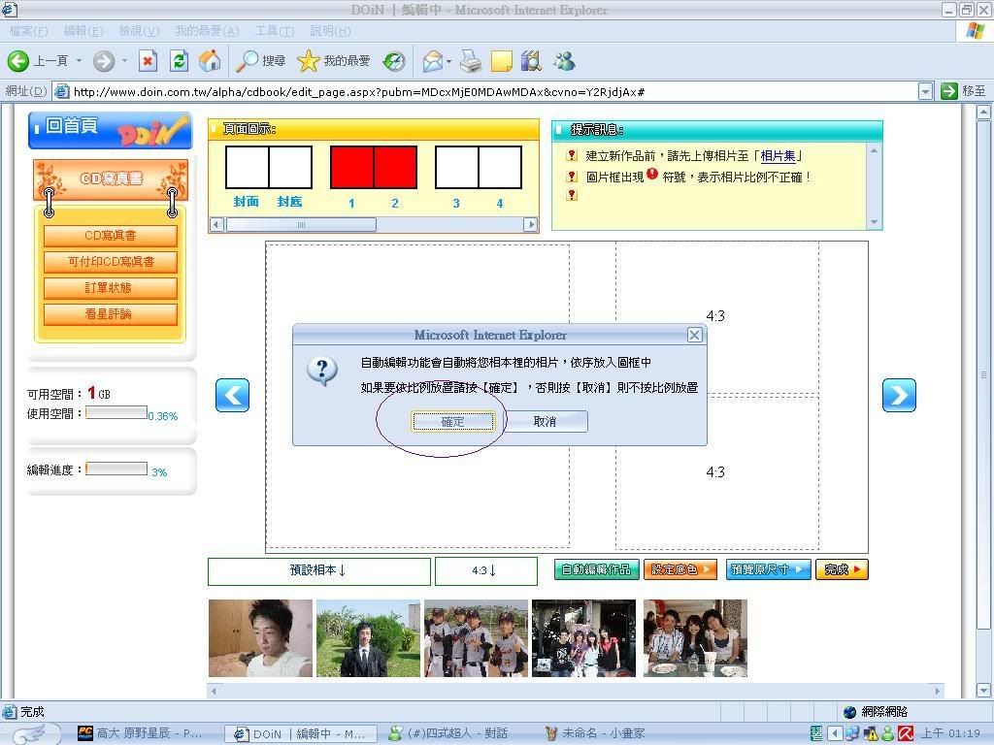The width and height of the screenshot is (994, 745).
Task: Open 小畫家 from the taskbar
Action: (602, 733)
